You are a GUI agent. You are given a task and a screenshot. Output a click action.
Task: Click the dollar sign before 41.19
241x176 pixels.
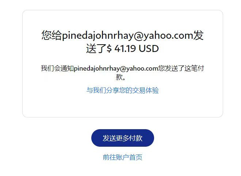tap(109, 49)
